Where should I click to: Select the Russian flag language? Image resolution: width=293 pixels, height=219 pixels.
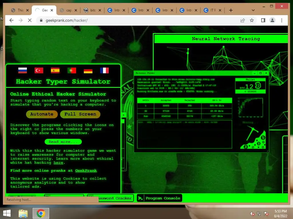point(22,70)
